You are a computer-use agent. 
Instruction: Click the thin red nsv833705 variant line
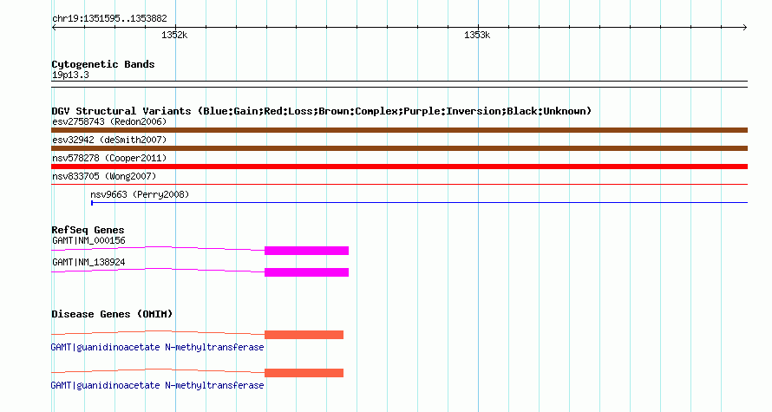pos(399,185)
